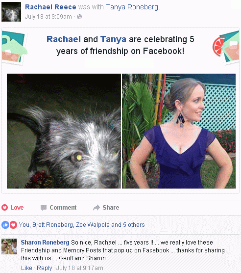241x273 pixels.
Task: Click the Comment speech bubble icon
Action: (x=44, y=207)
